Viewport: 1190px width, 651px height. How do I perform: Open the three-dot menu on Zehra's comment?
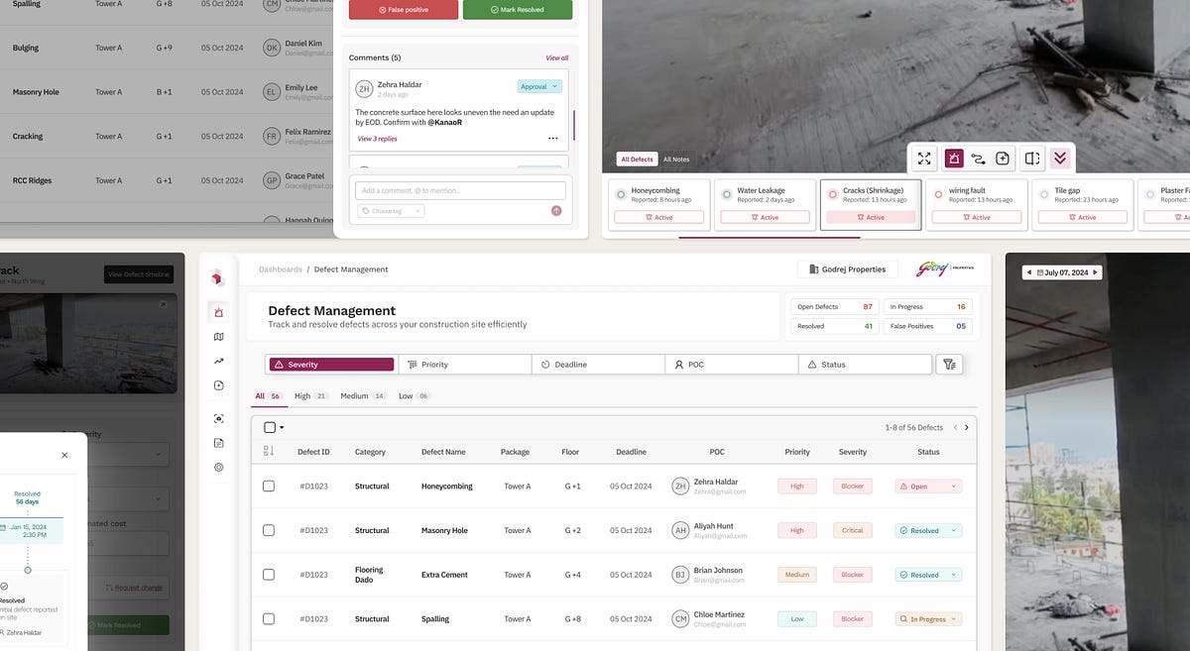(x=553, y=139)
